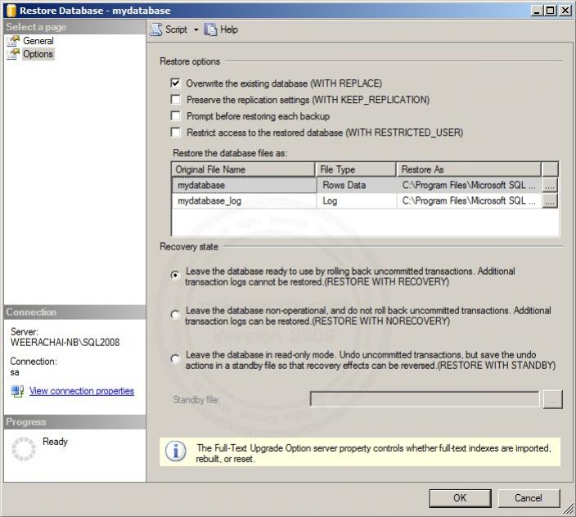Click the Help label in toolbar
This screenshot has height=517, width=576.
(x=229, y=29)
